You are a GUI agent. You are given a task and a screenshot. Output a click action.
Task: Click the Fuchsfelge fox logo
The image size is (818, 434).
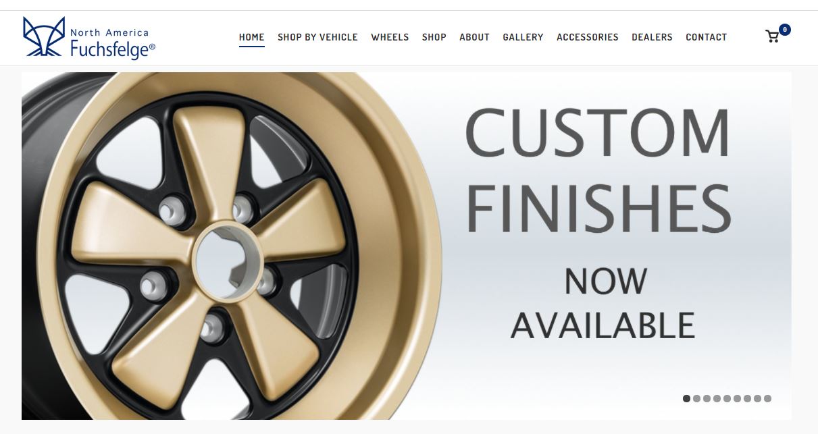click(x=44, y=37)
